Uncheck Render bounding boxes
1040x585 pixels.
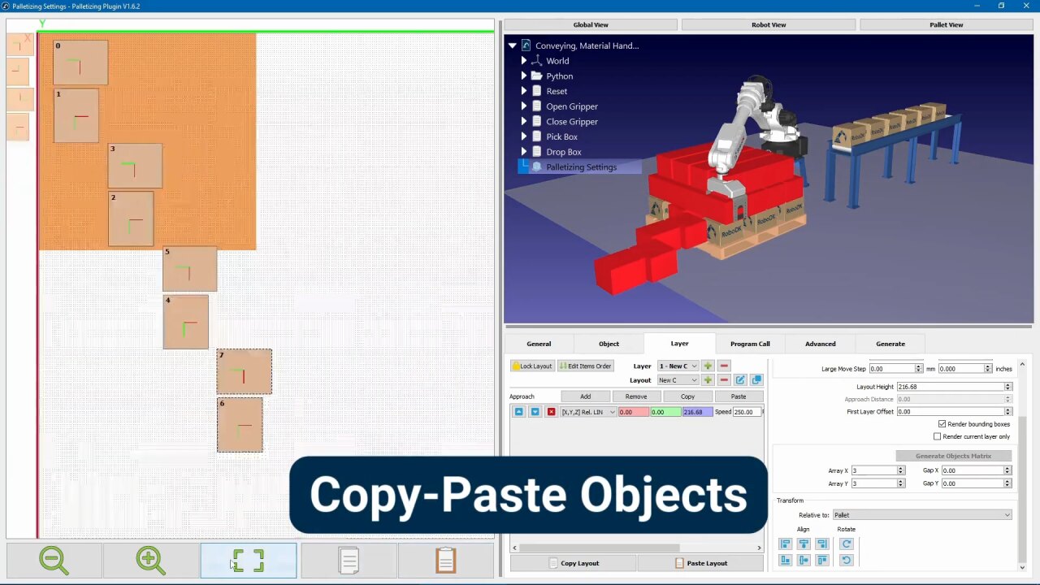(x=942, y=424)
